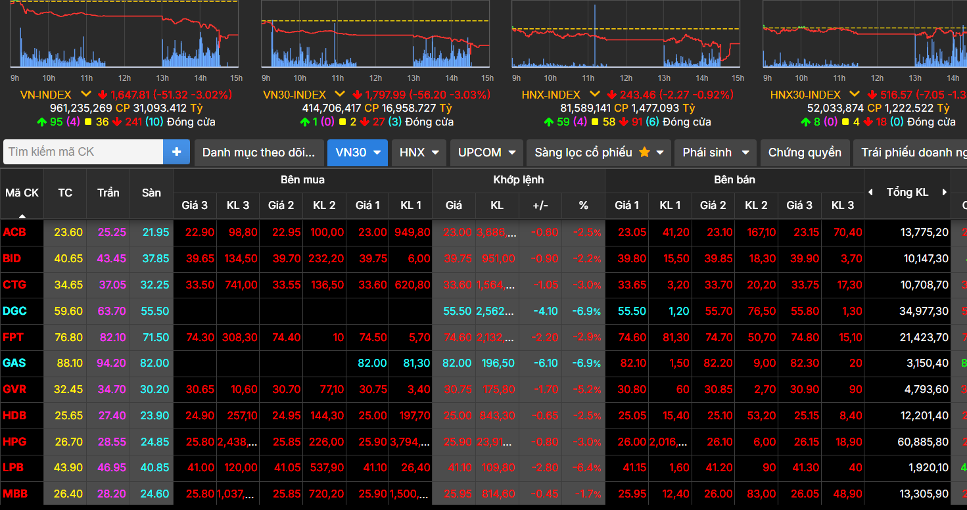Click the Tìm kiếm mã CK search box
Image resolution: width=967 pixels, height=510 pixels.
point(83,152)
